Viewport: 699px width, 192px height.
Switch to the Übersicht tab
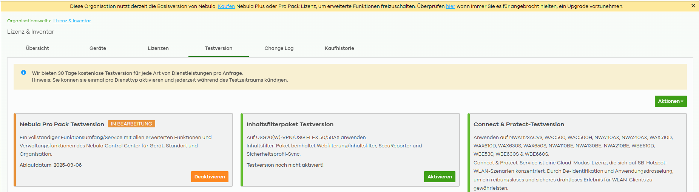[37, 48]
